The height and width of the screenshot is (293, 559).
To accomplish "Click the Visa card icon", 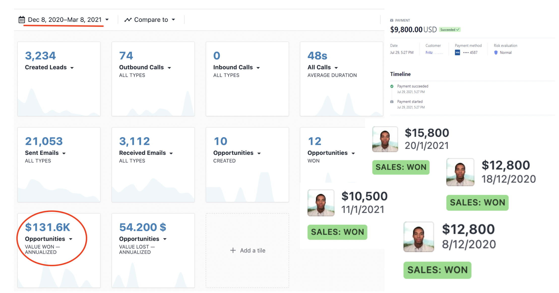I will [457, 52].
